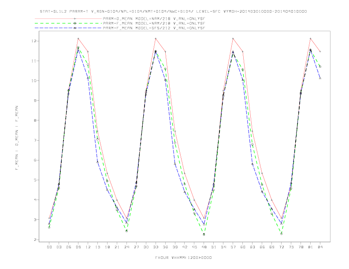Screen dimensions: 349x269
Task: Click x-axis forecast hour label 39
Action: [x=175, y=247]
